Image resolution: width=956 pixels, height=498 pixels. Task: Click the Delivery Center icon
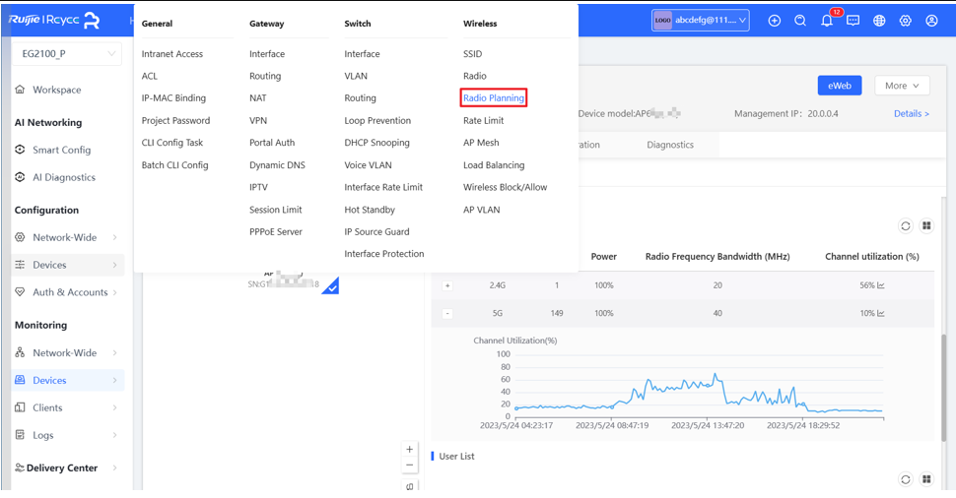tap(20, 467)
